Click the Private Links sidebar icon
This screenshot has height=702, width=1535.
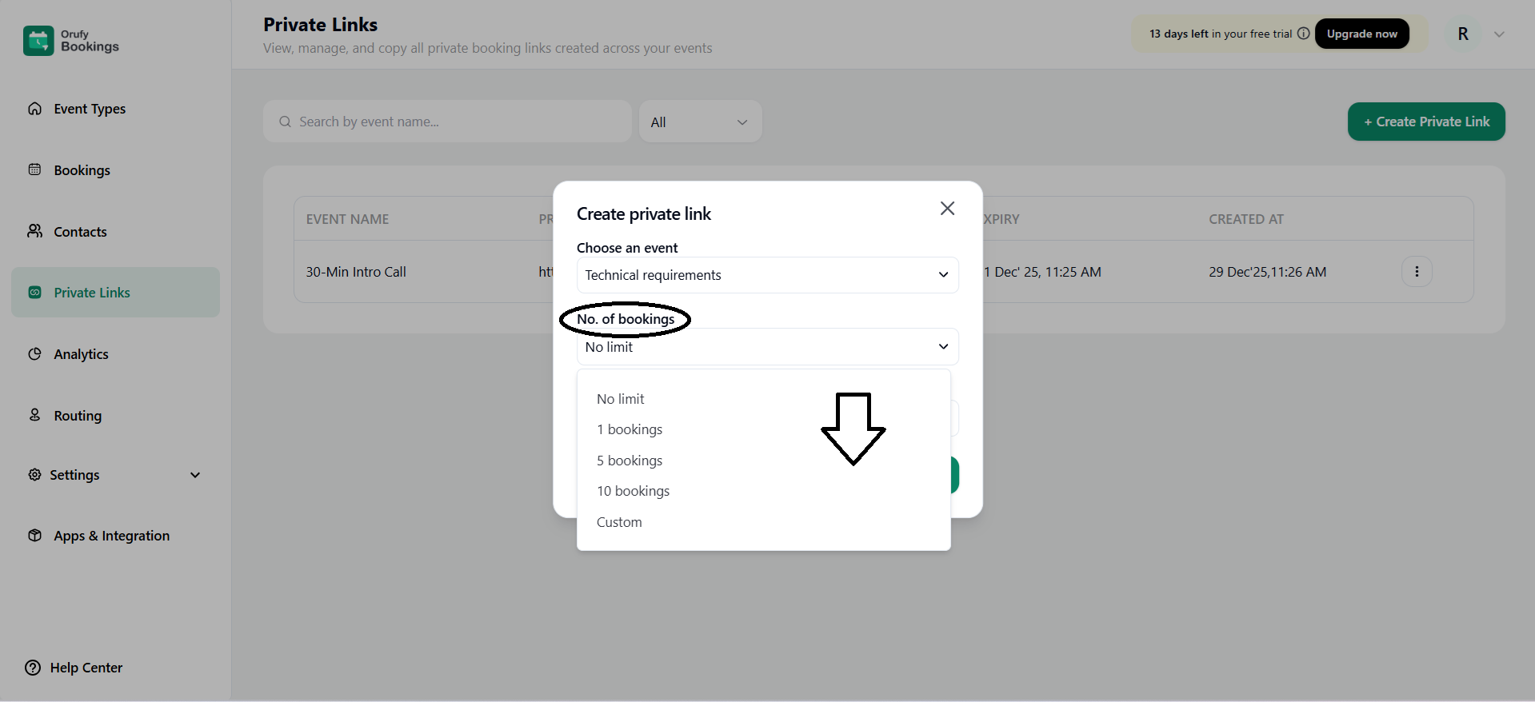[34, 293]
